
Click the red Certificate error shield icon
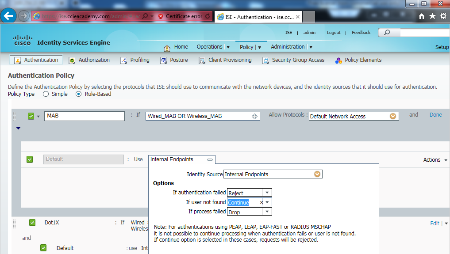(x=161, y=16)
